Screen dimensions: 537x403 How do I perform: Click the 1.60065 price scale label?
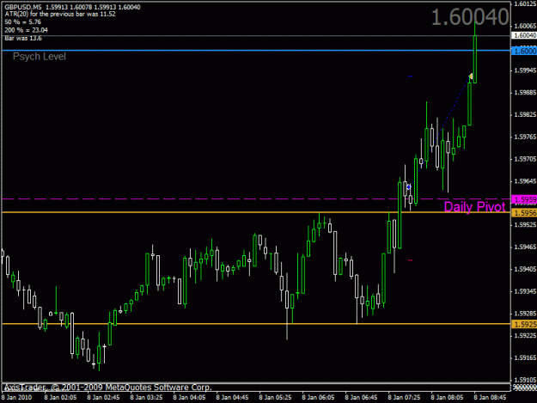(525, 26)
